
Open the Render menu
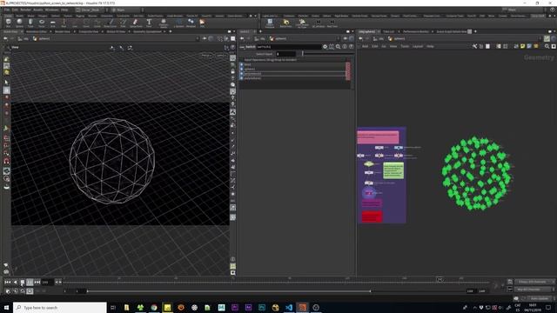pyautogui.click(x=25, y=10)
